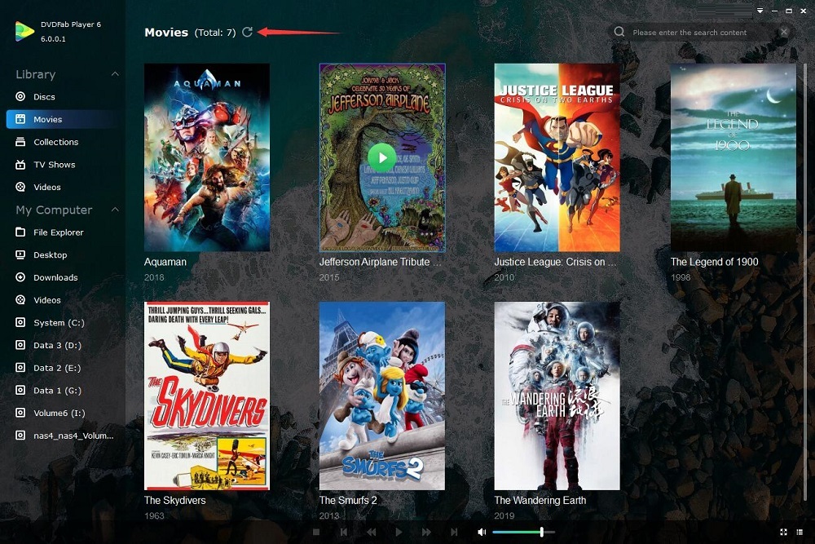Play Jefferson Airplane Tribute with the green button
Image resolution: width=815 pixels, height=544 pixels.
382,157
